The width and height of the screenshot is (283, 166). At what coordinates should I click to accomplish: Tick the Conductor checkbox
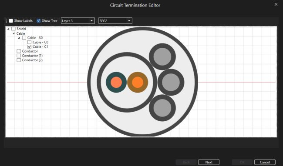pyautogui.click(x=19, y=51)
